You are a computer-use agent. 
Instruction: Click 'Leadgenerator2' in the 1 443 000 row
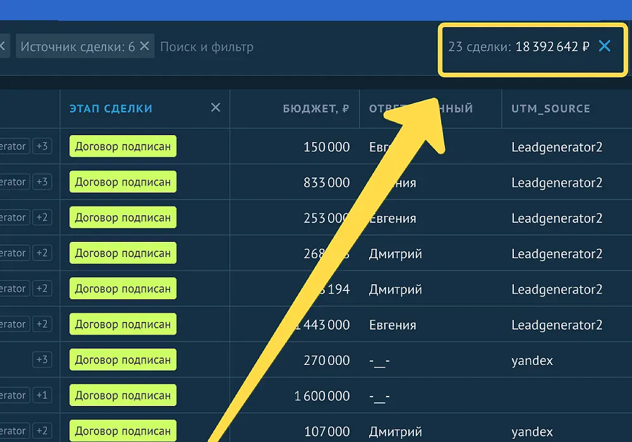point(557,325)
